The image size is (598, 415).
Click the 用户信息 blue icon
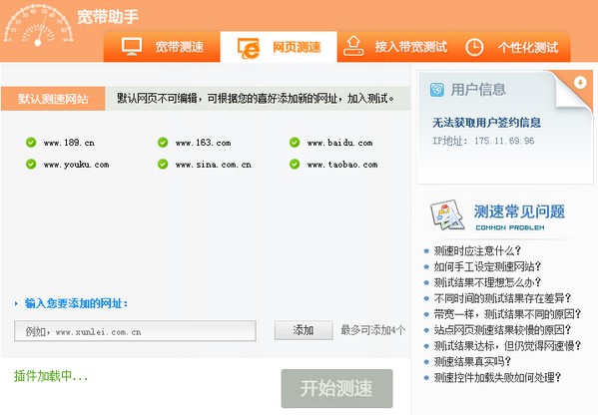point(437,90)
